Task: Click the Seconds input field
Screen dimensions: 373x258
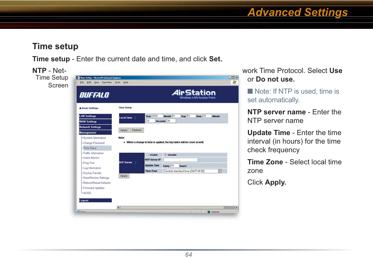Action: coord(171,121)
